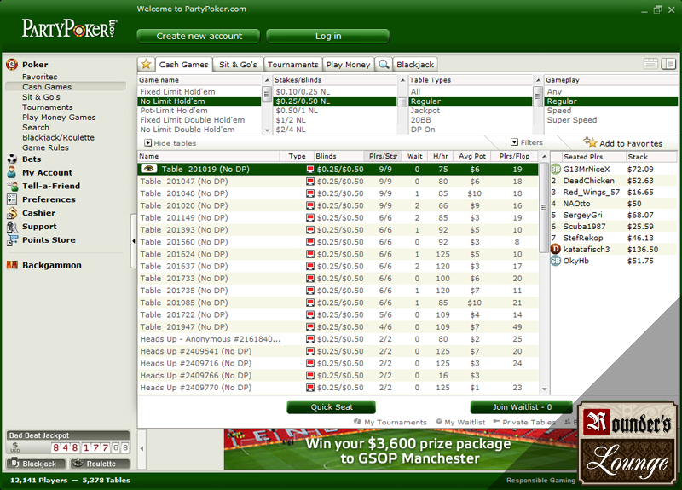Viewport: 682px width, 490px height.
Task: Click the Stakes/Blinds list scrollbar thumb
Action: [402, 101]
